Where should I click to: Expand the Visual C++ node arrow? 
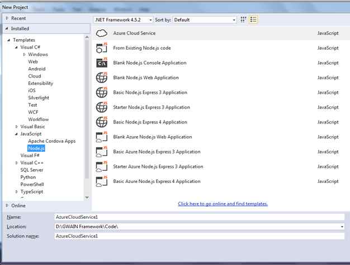[16, 163]
